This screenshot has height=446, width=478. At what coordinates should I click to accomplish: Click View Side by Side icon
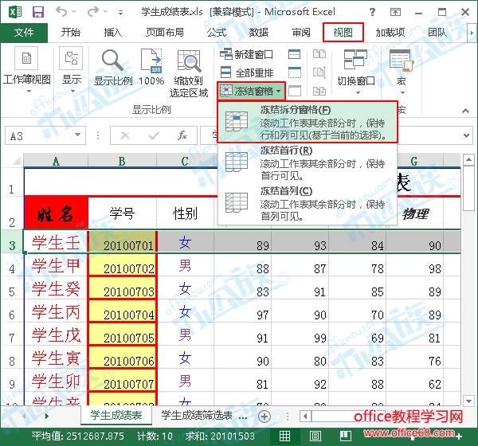[x=319, y=54]
